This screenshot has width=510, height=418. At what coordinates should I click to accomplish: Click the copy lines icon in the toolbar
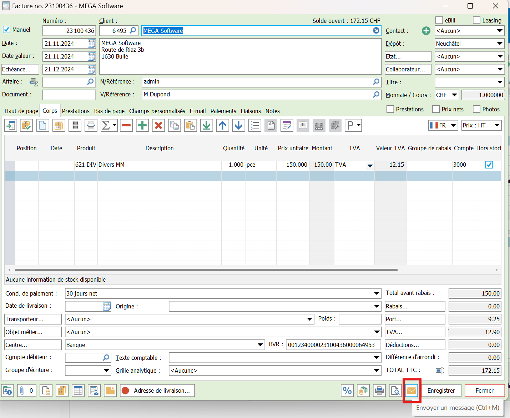pyautogui.click(x=175, y=125)
